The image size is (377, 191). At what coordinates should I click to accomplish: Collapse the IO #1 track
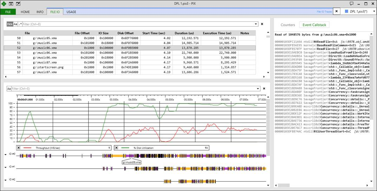(6, 167)
